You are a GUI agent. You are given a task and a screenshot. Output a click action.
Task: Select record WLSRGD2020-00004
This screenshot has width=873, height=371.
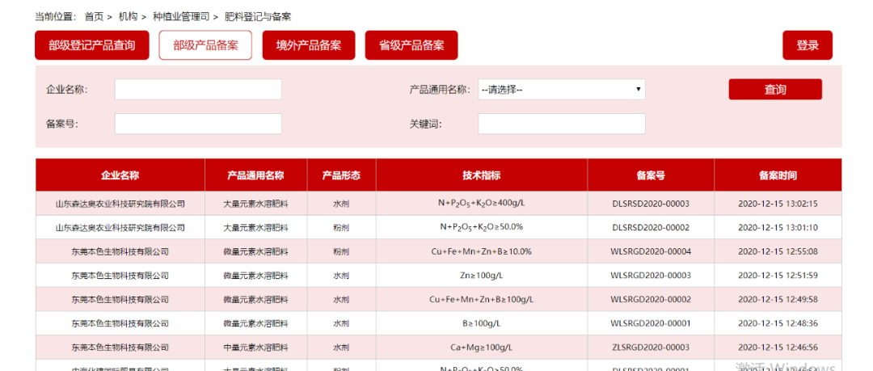[650, 251]
